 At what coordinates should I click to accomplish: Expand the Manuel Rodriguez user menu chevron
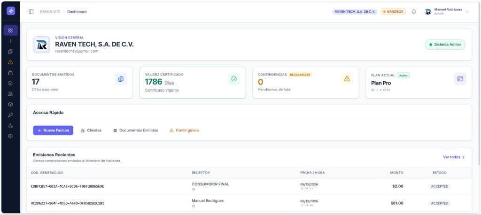[x=467, y=12]
